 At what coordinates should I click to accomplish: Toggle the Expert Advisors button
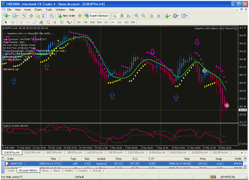point(96,16)
